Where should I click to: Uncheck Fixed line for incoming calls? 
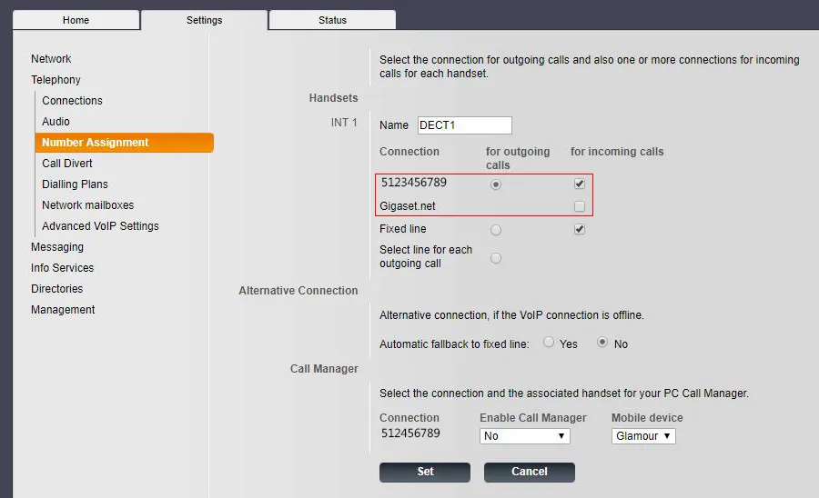tap(580, 230)
